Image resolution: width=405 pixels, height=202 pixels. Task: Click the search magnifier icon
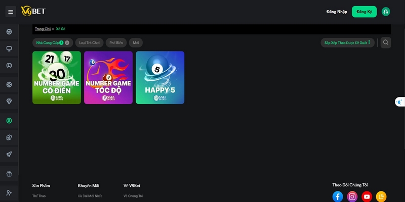[386, 42]
